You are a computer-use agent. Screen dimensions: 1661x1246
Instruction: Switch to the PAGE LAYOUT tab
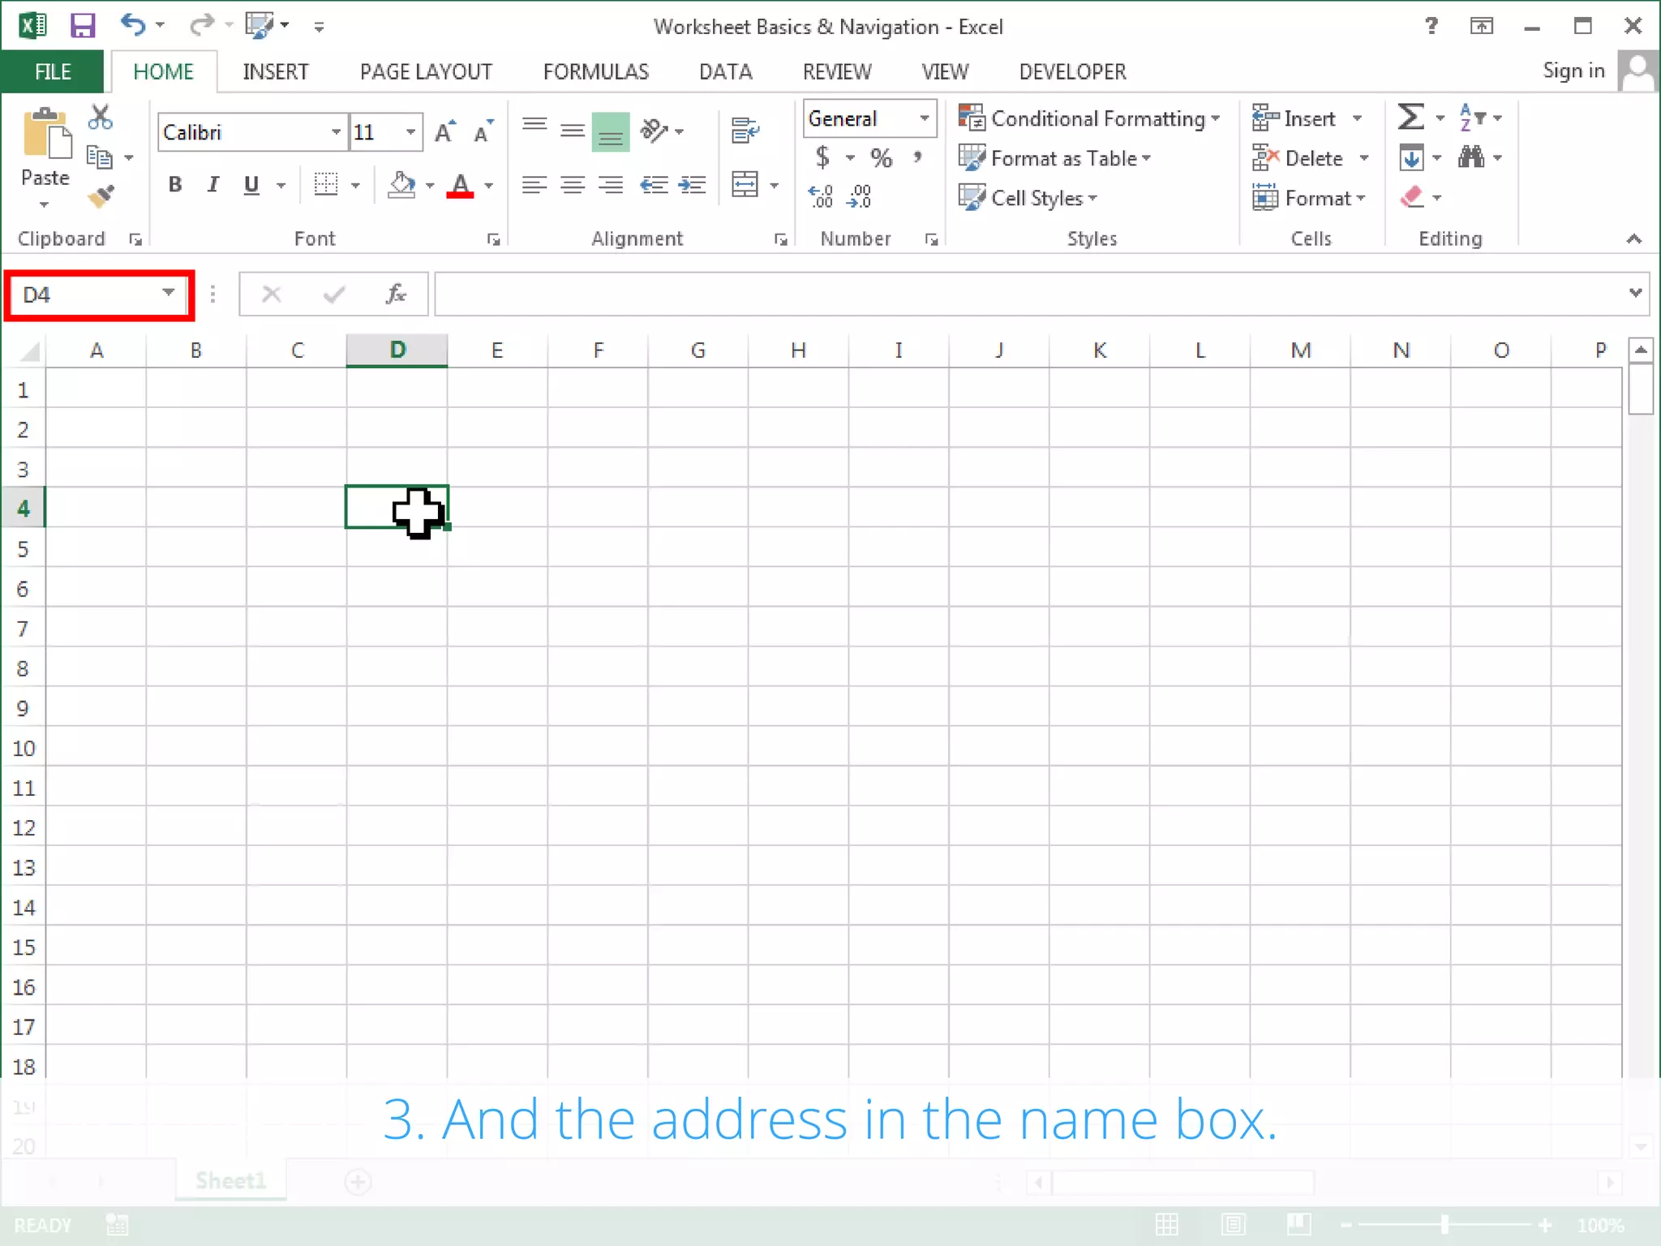(426, 71)
